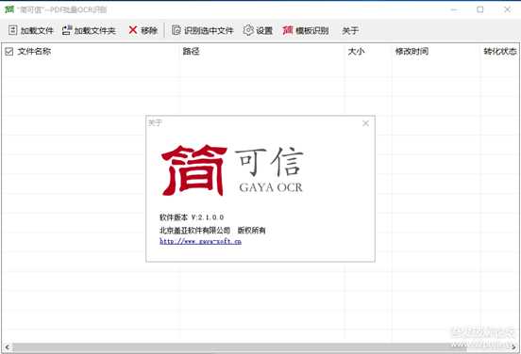Close the 关于 dialog with X

(x=365, y=123)
